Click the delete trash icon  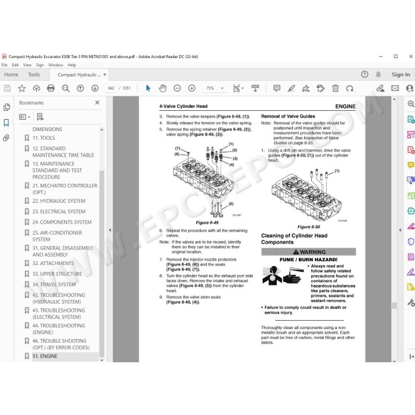click(x=336, y=88)
